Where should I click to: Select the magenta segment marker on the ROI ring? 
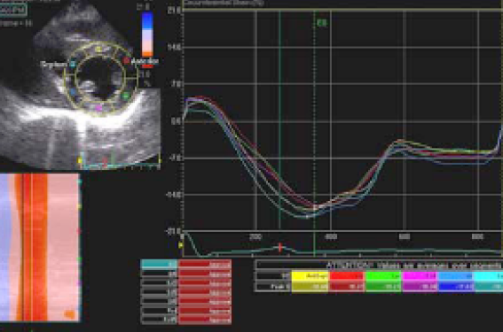pos(99,108)
